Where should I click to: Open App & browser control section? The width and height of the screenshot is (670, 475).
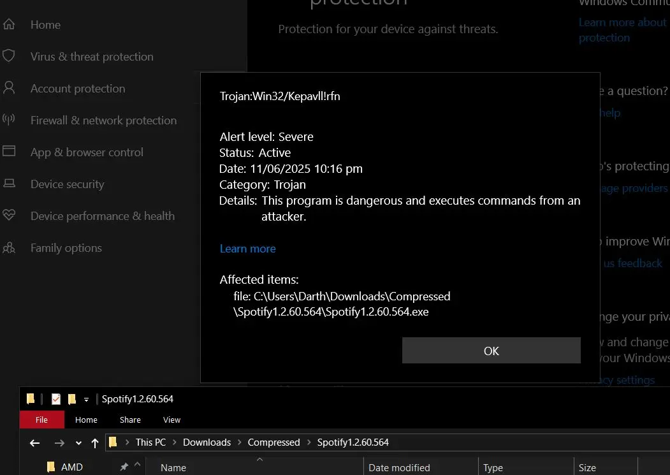87,152
